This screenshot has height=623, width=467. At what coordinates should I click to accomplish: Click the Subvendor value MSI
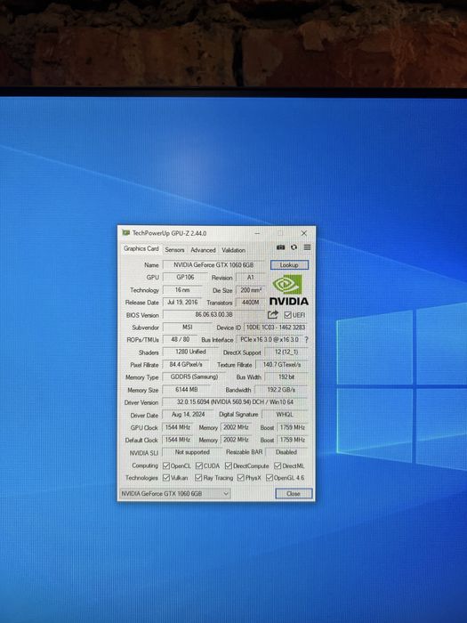pos(187,327)
